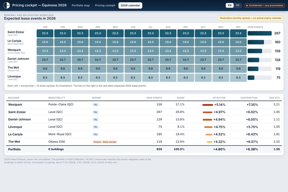
Task: Click the Illustrative monthly spread notice pill
Action: coord(250,18)
